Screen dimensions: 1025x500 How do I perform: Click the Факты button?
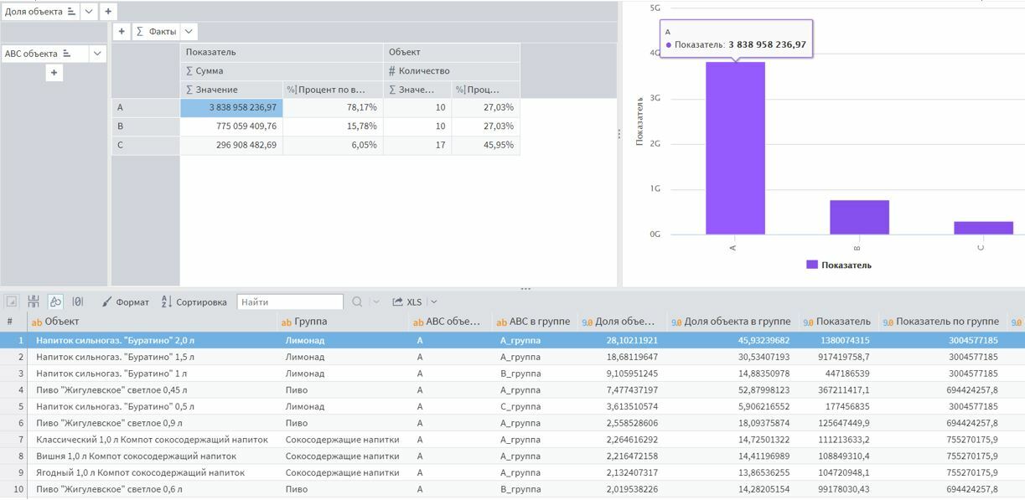click(157, 32)
